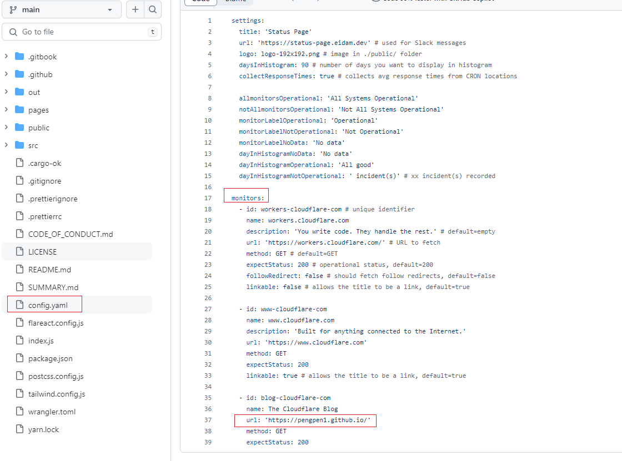Open the SUMMARY.md file
622x461 pixels.
click(53, 287)
